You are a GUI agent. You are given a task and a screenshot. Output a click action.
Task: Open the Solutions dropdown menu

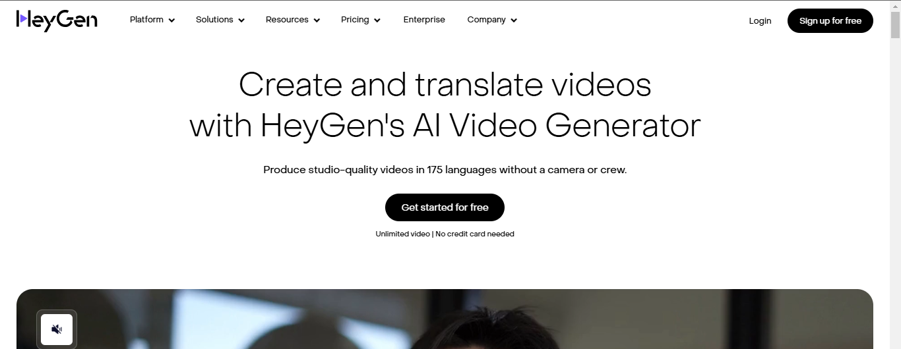point(220,20)
